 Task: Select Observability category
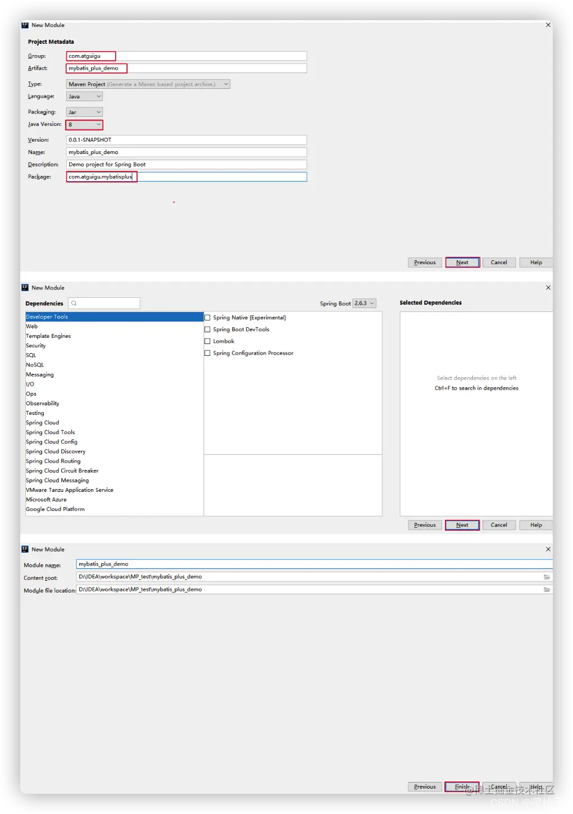114,404
